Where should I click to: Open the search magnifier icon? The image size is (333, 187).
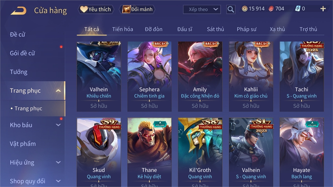(x=231, y=9)
